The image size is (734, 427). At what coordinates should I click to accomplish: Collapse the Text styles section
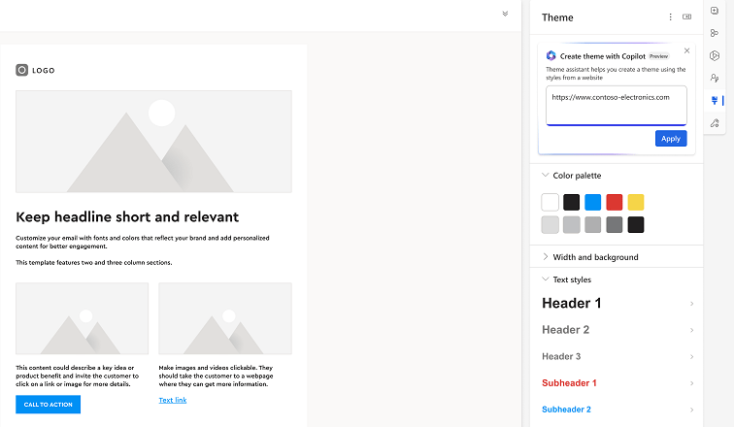pos(545,279)
